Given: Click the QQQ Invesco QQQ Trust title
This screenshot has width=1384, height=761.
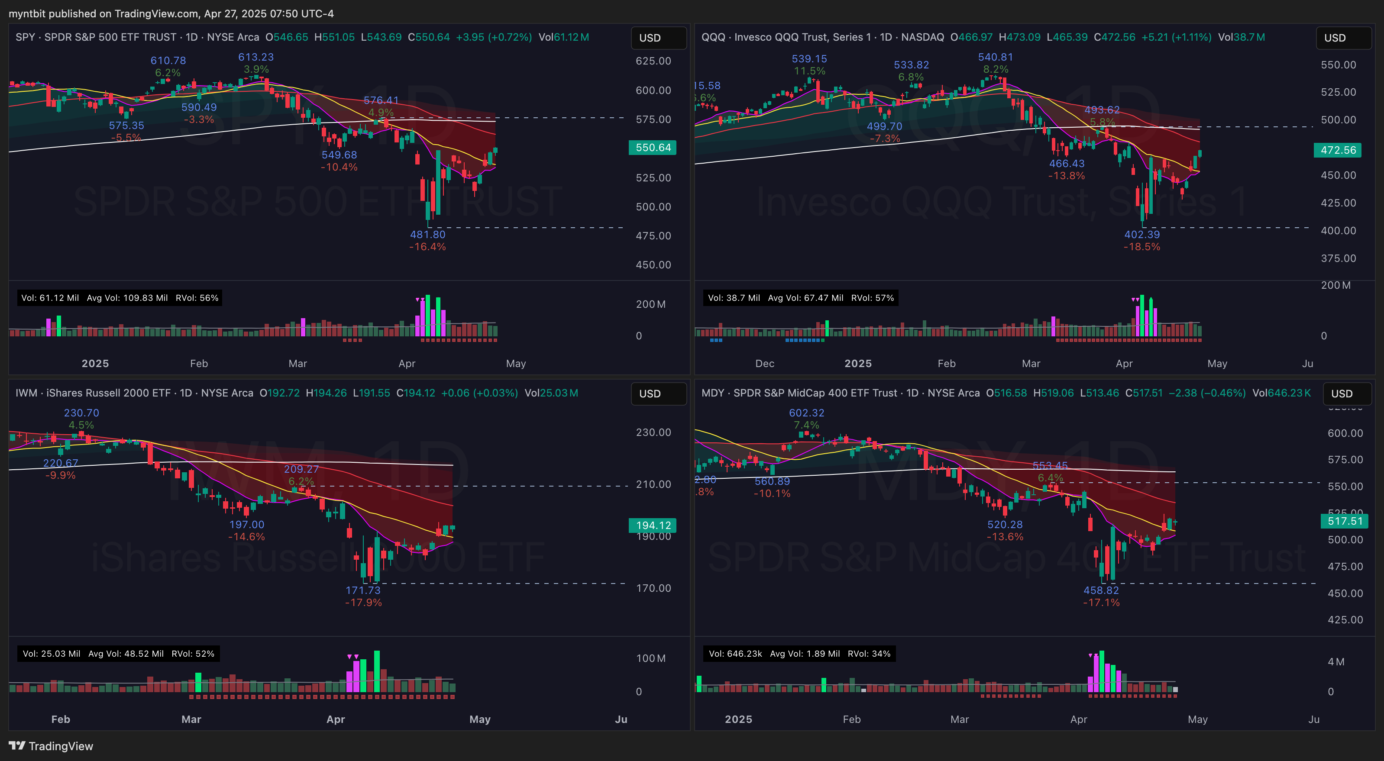Looking at the screenshot, I should click(x=822, y=37).
